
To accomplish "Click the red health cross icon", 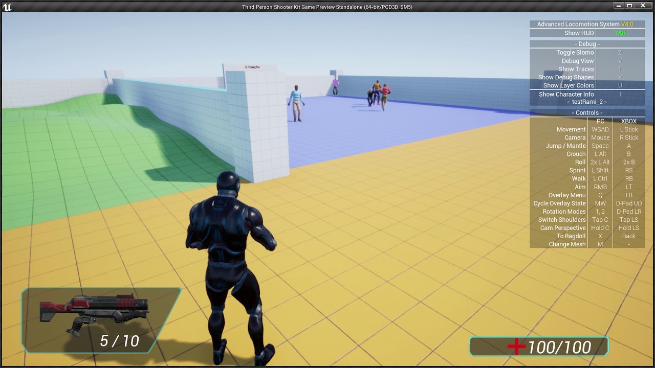I will point(516,347).
